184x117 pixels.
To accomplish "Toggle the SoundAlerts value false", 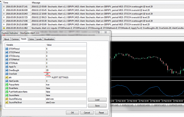I will (66, 95).
